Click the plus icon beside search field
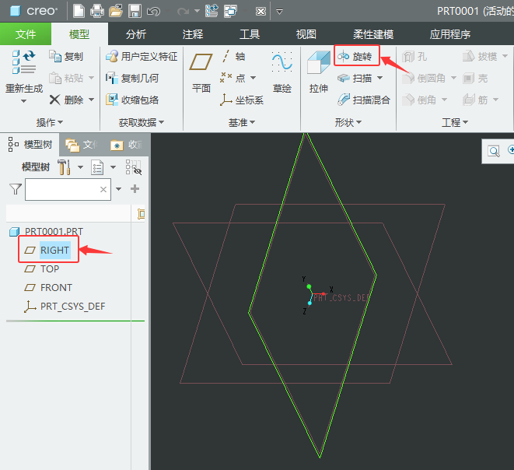 click(135, 189)
